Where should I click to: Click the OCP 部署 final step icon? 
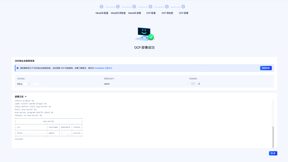[x=183, y=7]
